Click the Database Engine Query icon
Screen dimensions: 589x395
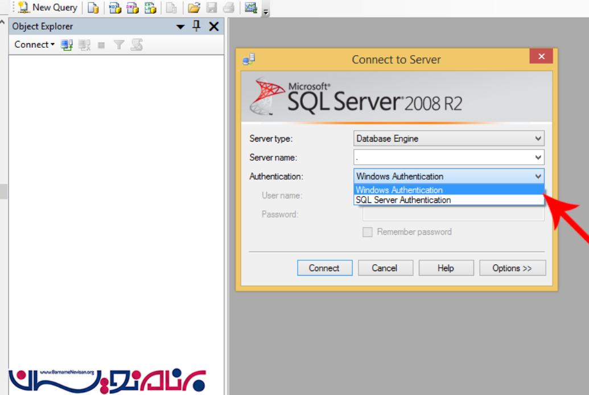coord(93,8)
